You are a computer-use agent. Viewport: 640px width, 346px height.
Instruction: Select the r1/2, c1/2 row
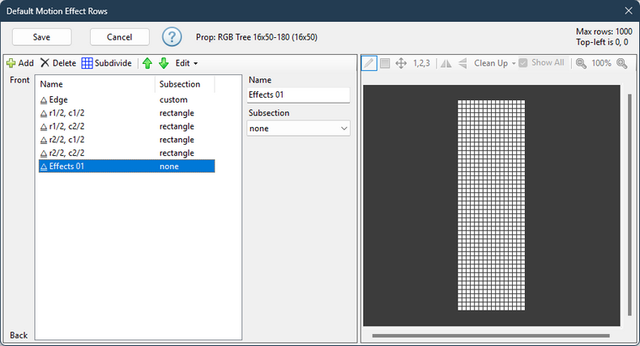[126, 113]
